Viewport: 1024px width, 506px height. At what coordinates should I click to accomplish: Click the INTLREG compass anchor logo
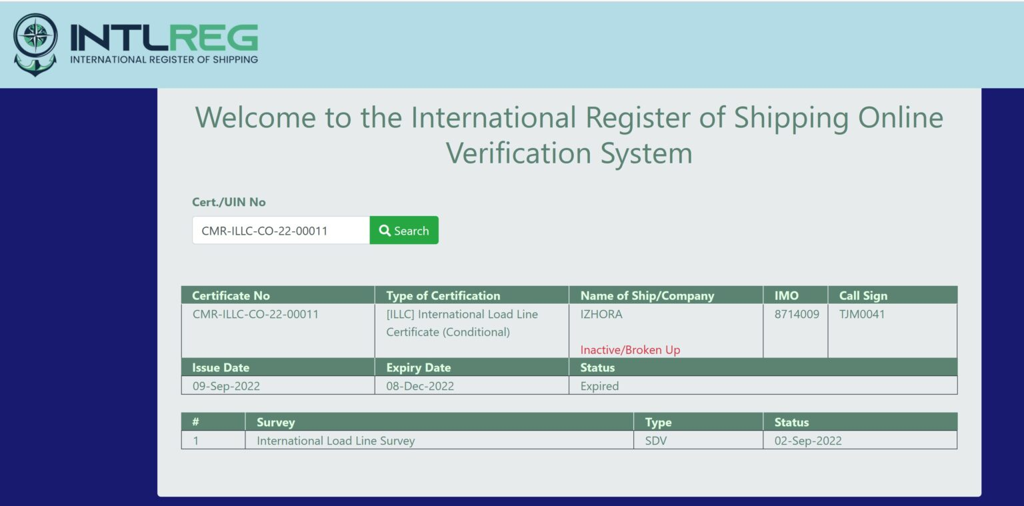(x=35, y=45)
